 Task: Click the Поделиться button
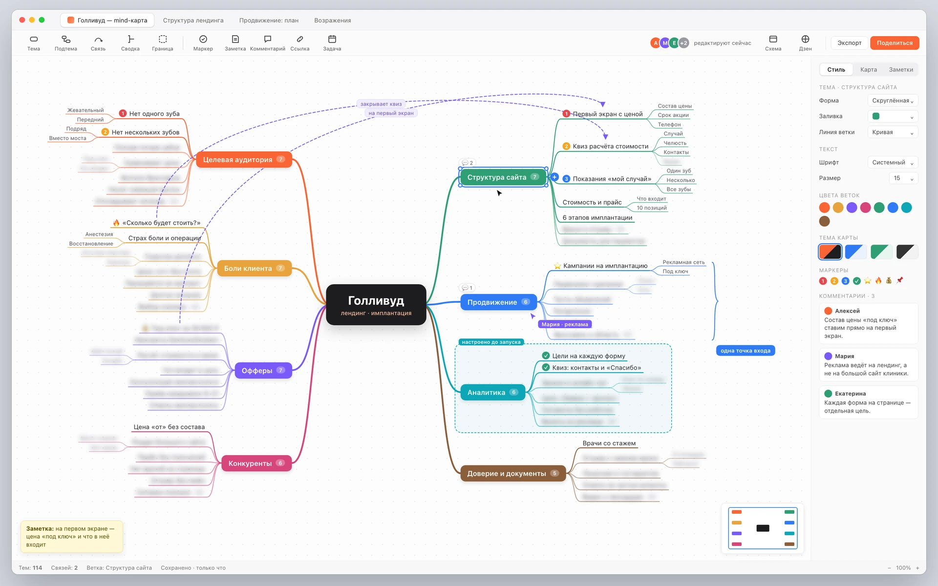click(x=895, y=43)
